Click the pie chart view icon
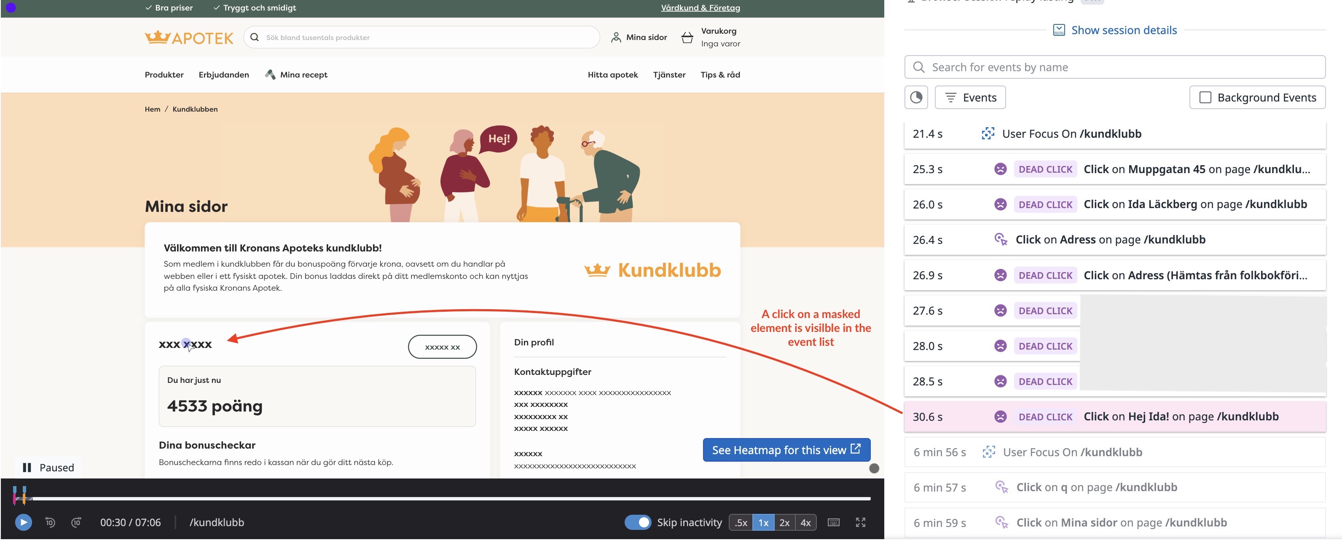The height and width of the screenshot is (540, 1342). [916, 97]
